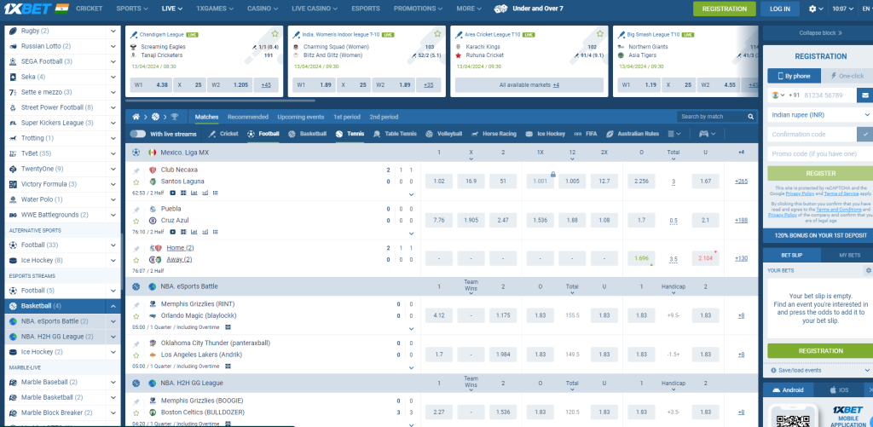Click the horizontal scrollbar under featured cards
Viewport: 873px width, 427px height.
(x=221, y=101)
